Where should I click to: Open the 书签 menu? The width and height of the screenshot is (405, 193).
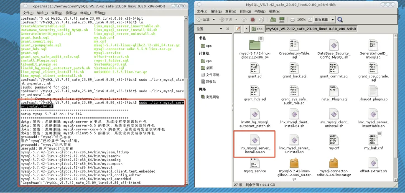(260, 11)
